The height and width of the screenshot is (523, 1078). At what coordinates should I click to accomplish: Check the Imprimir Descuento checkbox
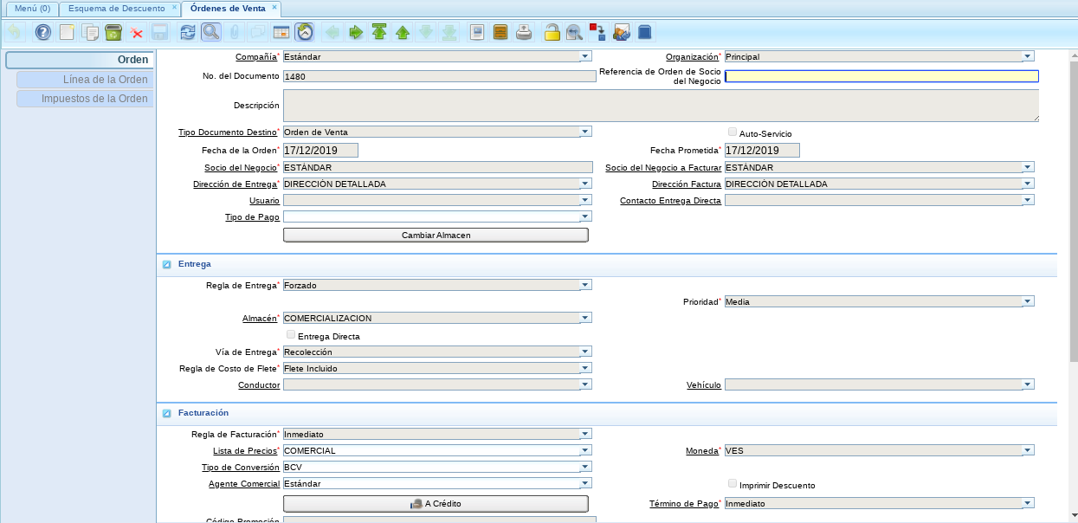[x=733, y=484]
